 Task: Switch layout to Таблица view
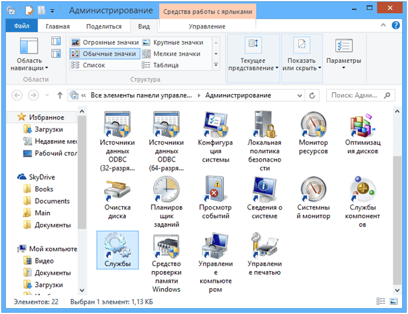[166, 65]
